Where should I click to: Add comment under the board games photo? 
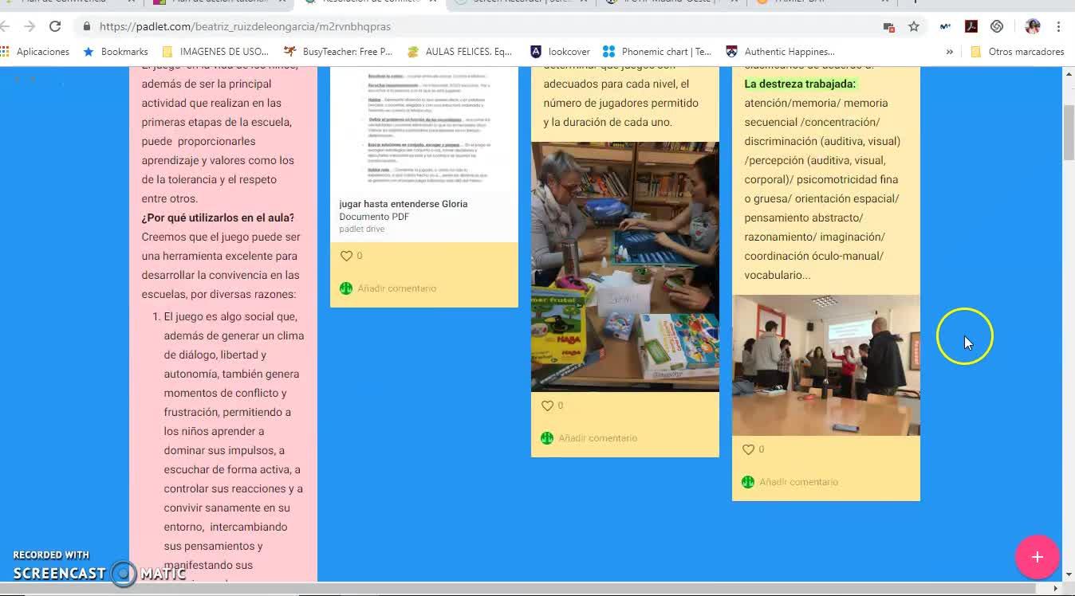coord(597,438)
